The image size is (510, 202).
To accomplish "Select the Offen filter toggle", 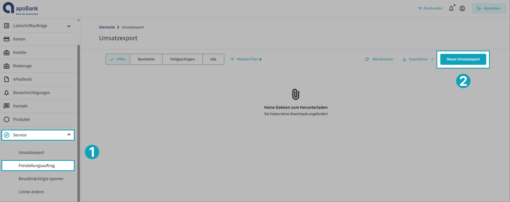I will [118, 59].
